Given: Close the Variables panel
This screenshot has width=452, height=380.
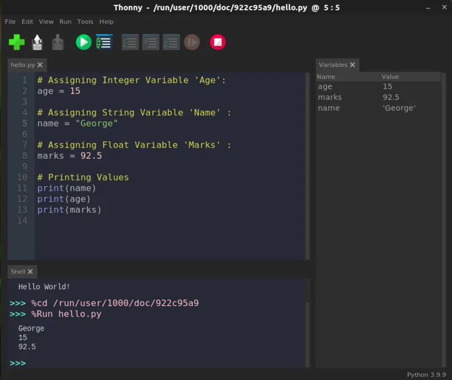Looking at the screenshot, I should point(353,65).
